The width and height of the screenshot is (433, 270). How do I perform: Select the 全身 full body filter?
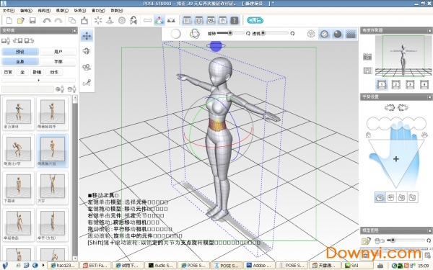point(20,61)
